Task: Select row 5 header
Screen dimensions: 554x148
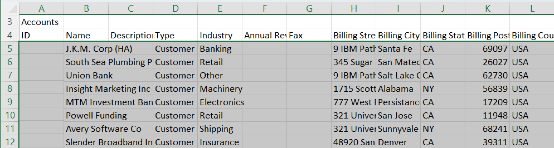Action: [10, 49]
